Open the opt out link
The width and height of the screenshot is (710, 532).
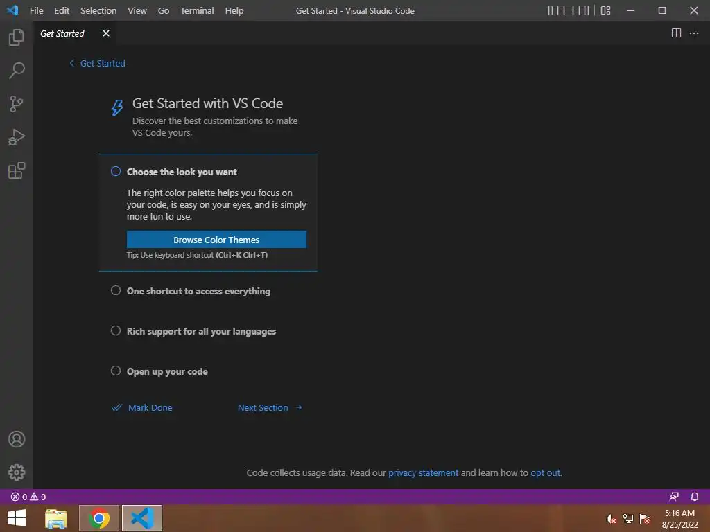[x=545, y=472]
